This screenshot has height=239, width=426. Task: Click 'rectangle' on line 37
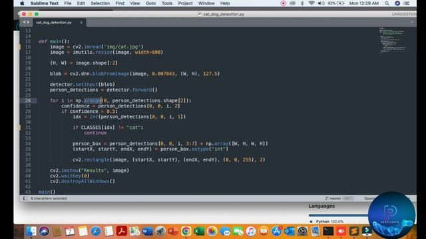(x=97, y=160)
